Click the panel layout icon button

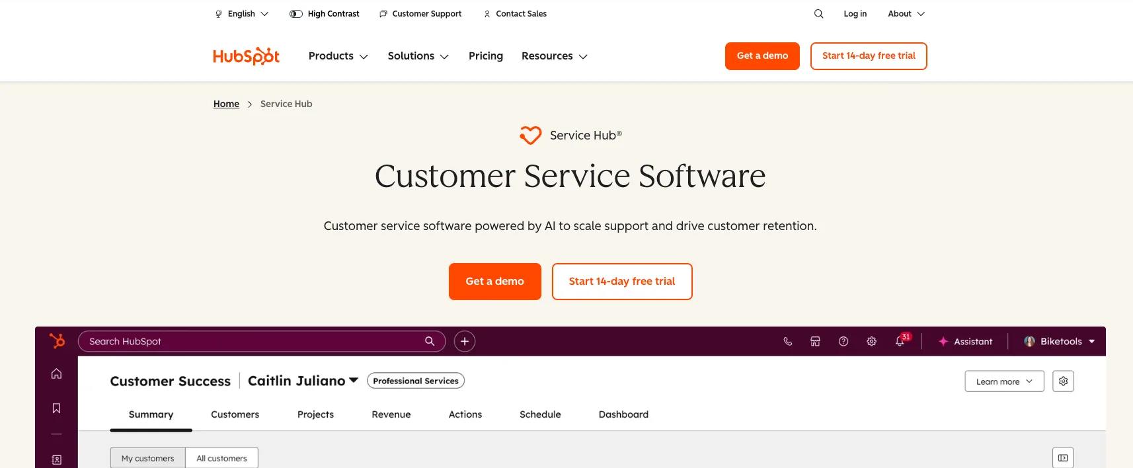pyautogui.click(x=1063, y=457)
